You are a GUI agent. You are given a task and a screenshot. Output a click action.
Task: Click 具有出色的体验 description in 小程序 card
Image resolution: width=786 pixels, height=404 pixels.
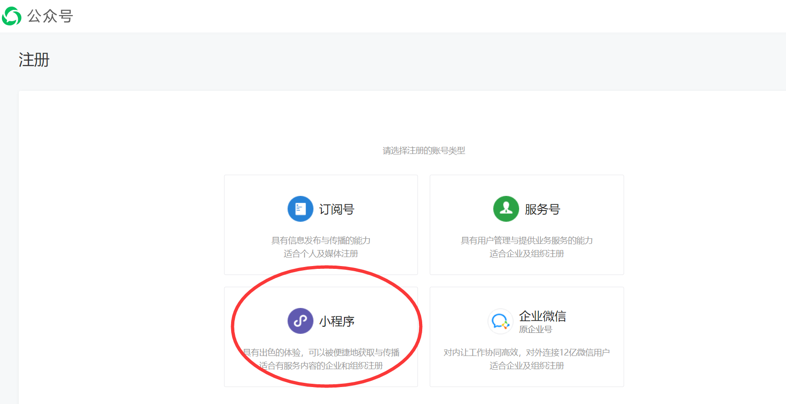point(321,353)
